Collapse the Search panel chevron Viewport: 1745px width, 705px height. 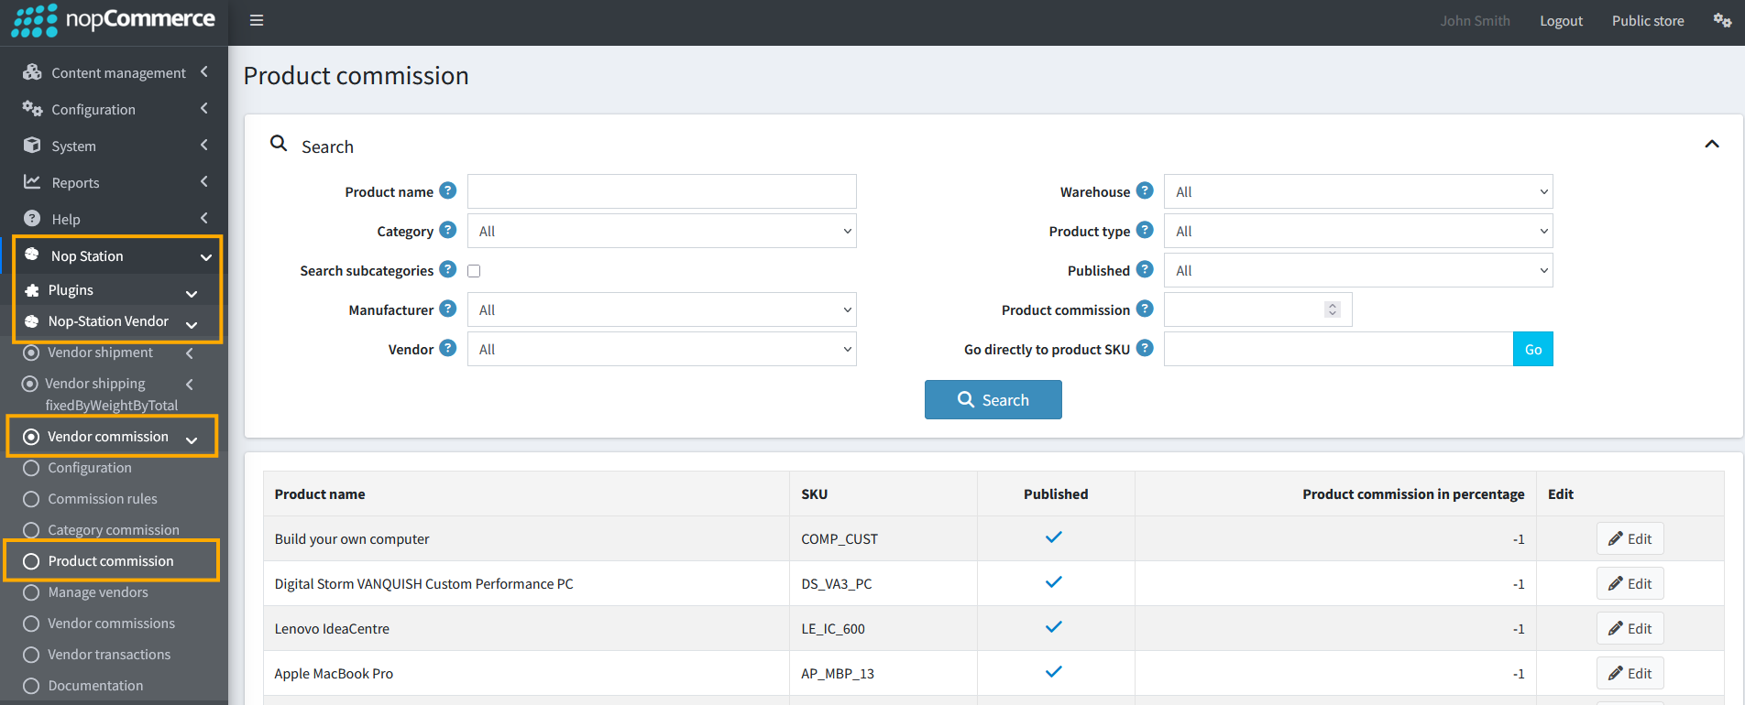pos(1711,145)
